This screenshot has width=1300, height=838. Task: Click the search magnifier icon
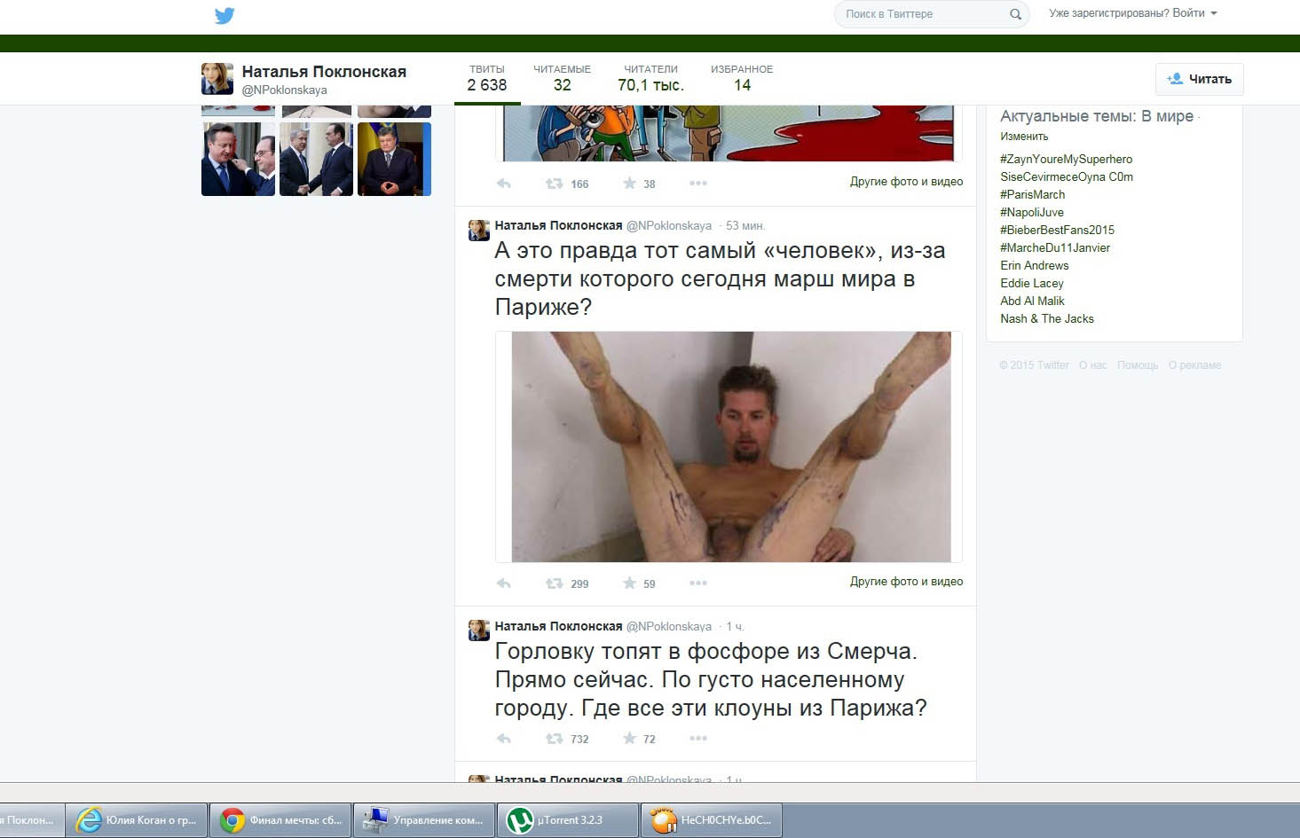(1015, 14)
